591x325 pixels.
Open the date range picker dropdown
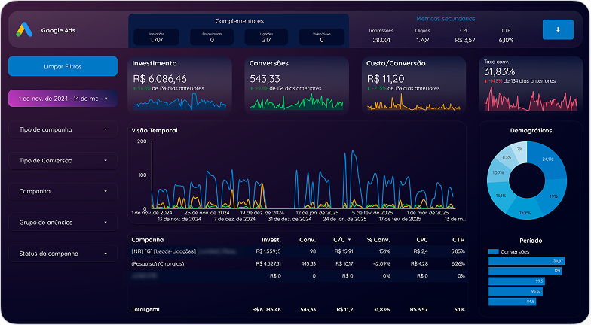click(63, 98)
